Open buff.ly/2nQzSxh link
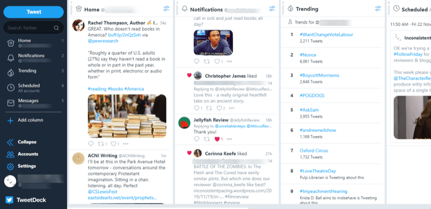The width and height of the screenshot is (431, 209). tap(124, 35)
